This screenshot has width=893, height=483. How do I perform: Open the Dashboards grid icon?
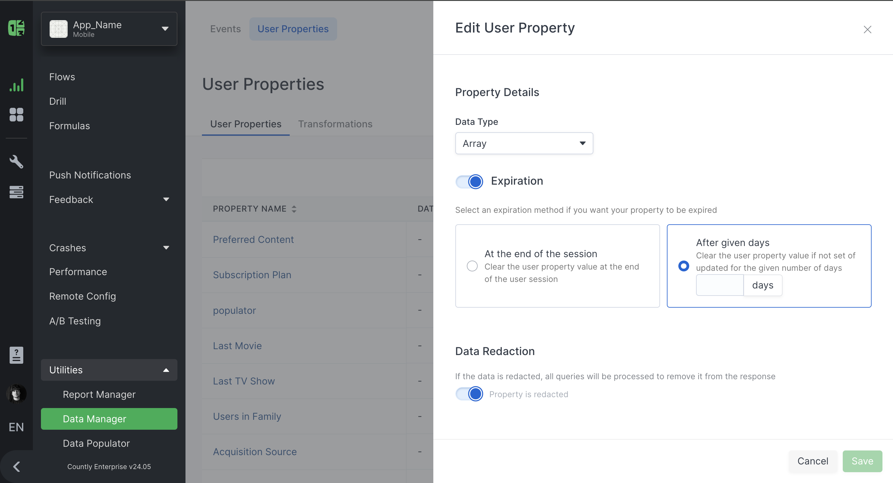(x=16, y=115)
